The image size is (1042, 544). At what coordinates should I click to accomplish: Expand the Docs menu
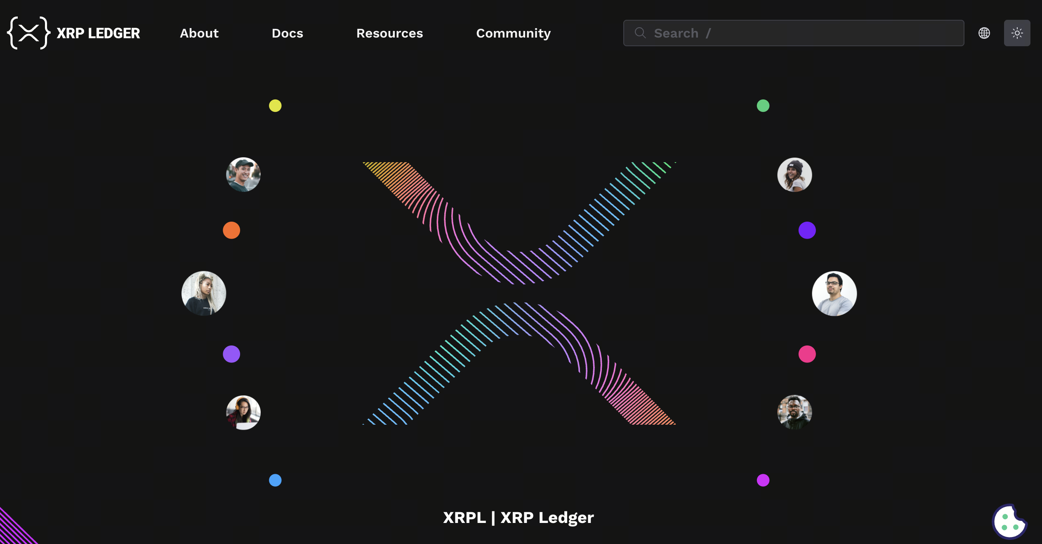click(x=287, y=33)
